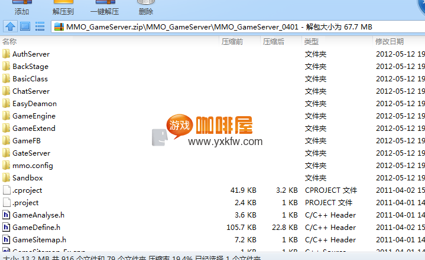Click the 一键解压 (One-click extract) button
This screenshot has width=425, height=260.
click(105, 8)
